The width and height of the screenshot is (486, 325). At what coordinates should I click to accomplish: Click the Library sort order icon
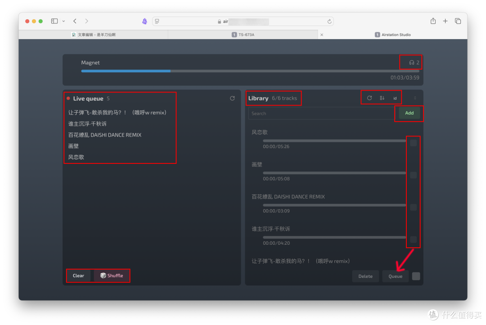pos(382,98)
